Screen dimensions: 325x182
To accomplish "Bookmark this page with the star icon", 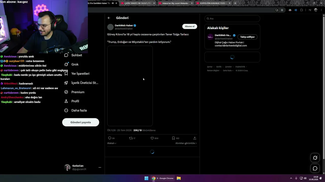I will (282, 10).
